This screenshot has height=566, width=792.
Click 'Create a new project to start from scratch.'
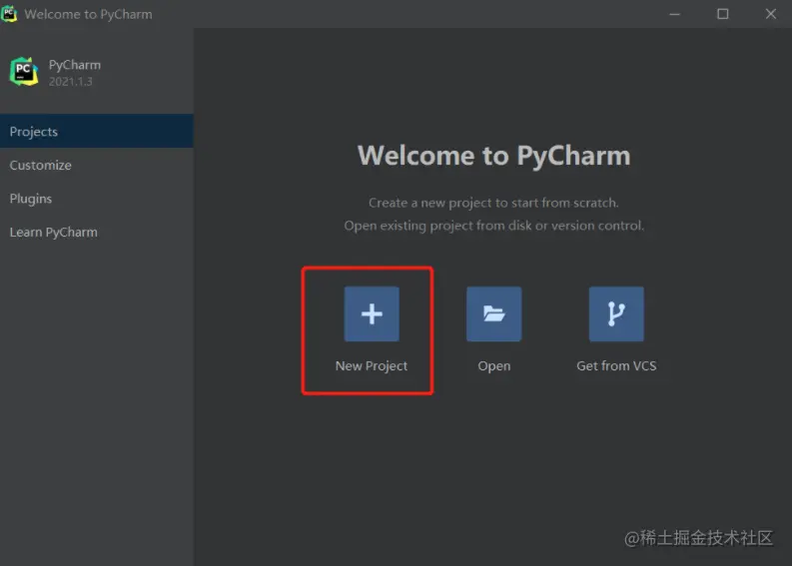pyautogui.click(x=493, y=203)
